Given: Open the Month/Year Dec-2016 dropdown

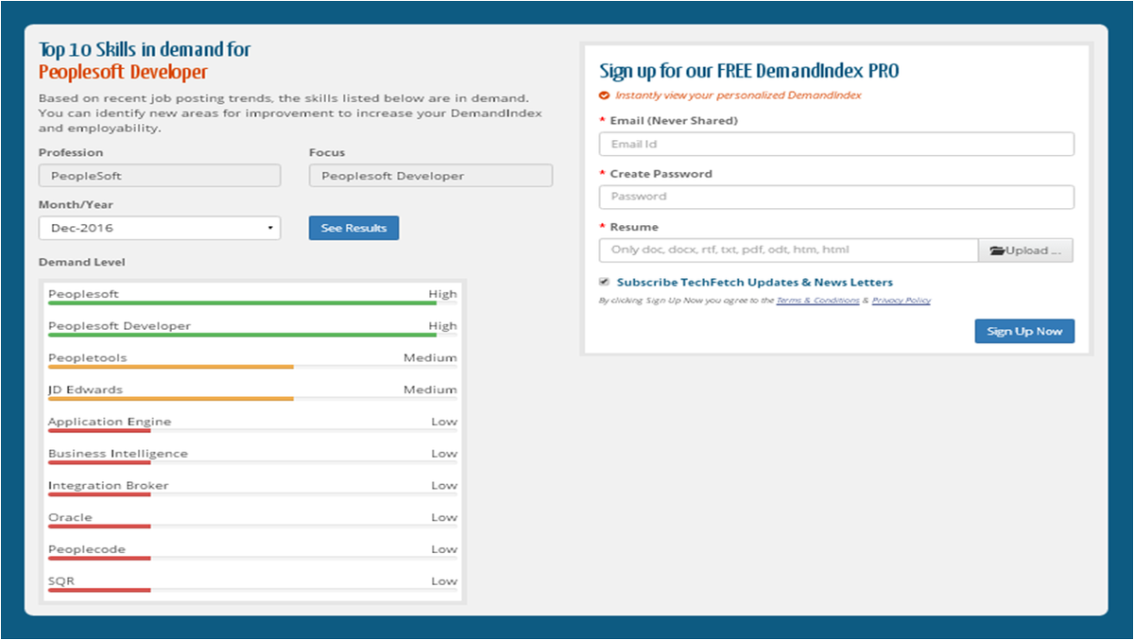Looking at the screenshot, I should [160, 228].
